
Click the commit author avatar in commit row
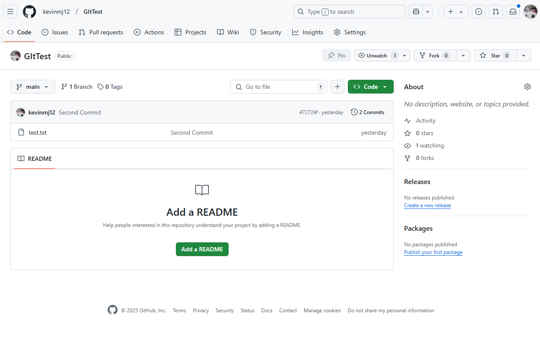[21, 112]
